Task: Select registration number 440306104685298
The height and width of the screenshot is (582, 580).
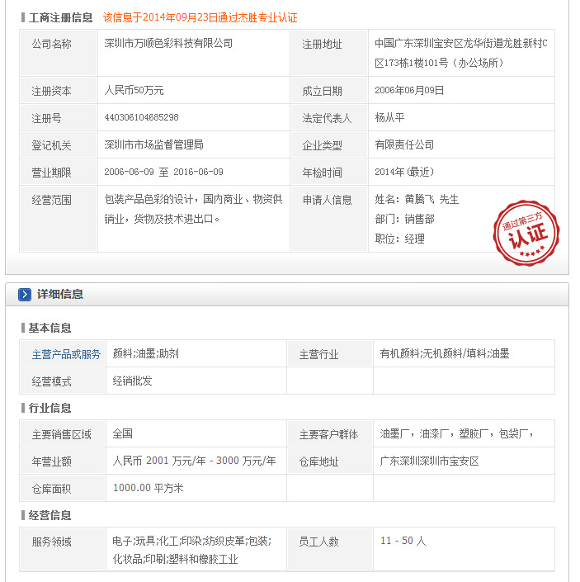Action: [x=142, y=118]
